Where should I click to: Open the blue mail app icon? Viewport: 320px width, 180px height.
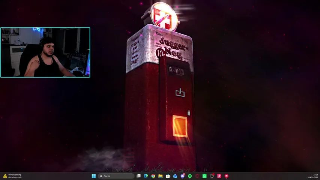pos(175,176)
